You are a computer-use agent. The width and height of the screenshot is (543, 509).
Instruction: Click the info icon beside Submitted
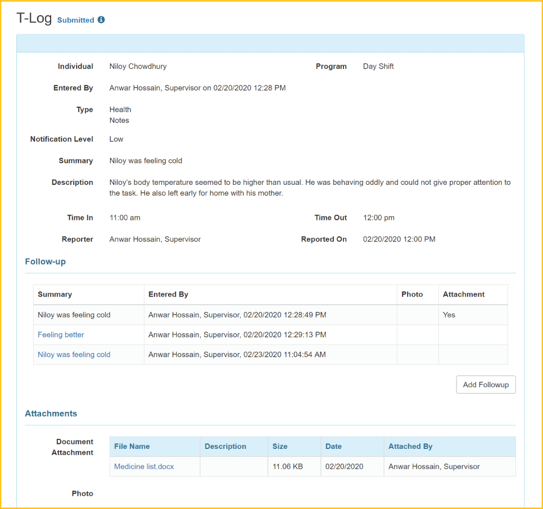[101, 20]
